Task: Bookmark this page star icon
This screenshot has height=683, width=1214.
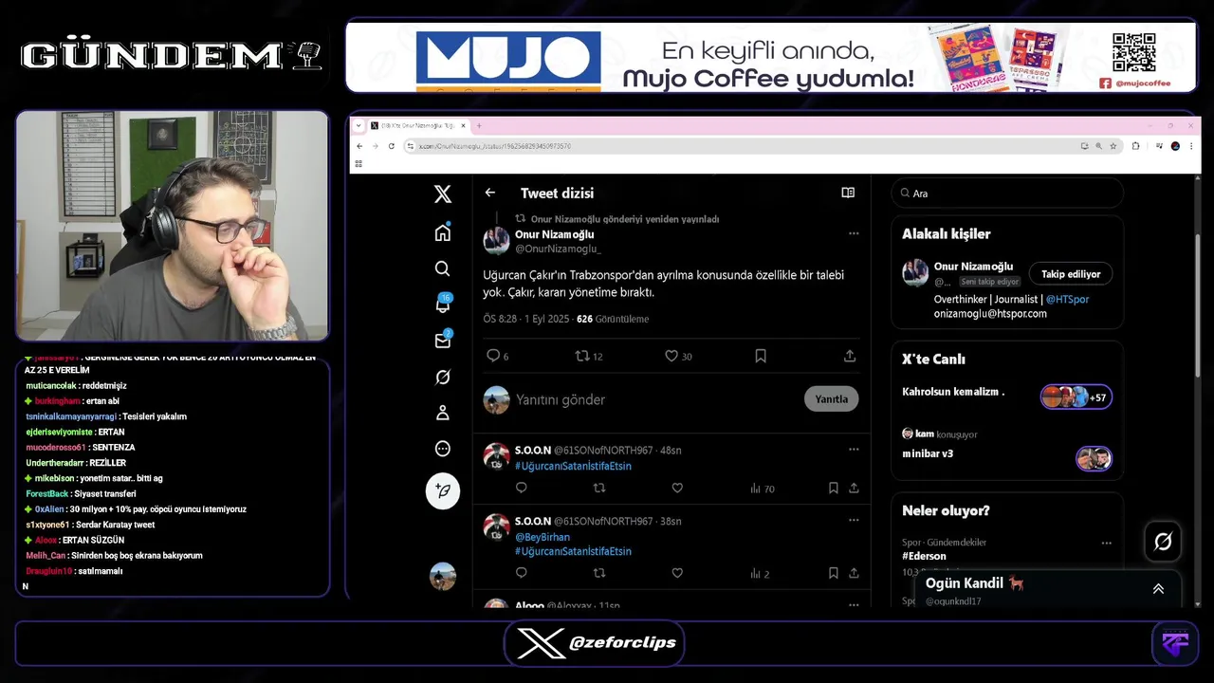Action: pyautogui.click(x=1113, y=146)
